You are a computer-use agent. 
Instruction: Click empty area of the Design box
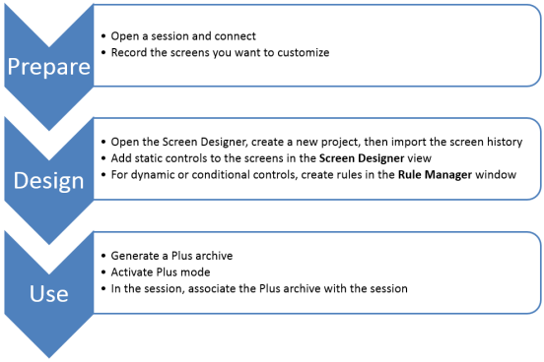(x=312, y=189)
